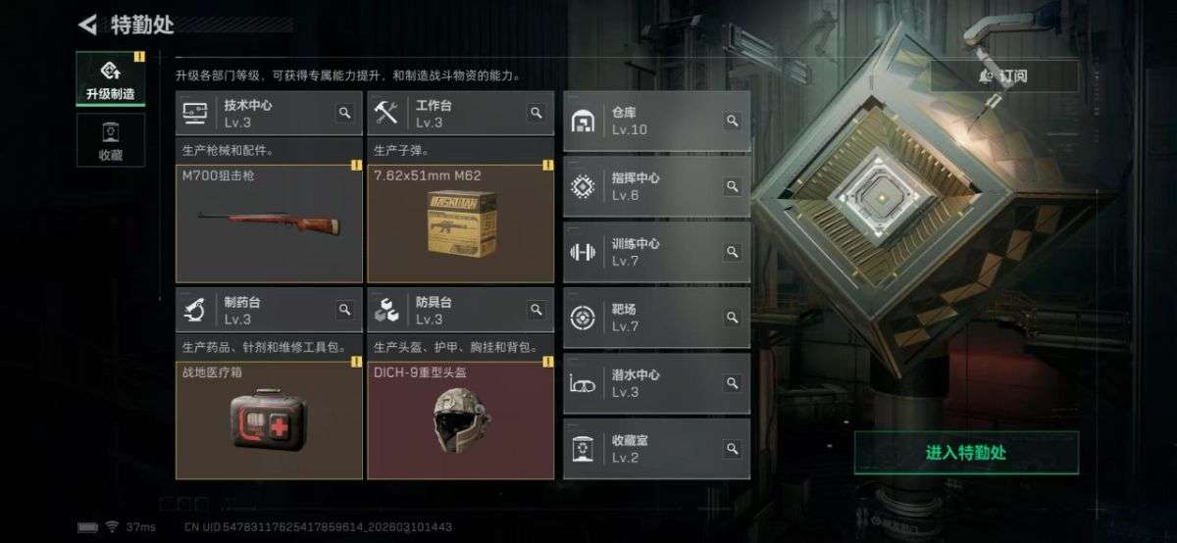1177x543 pixels.
Task: Open the DICH-9重型头盔 helmet card
Action: [460, 420]
